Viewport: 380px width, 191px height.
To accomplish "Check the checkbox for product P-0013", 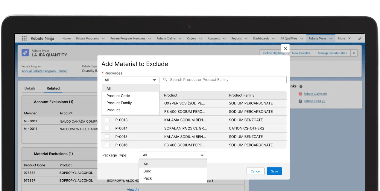I will click(107, 120).
